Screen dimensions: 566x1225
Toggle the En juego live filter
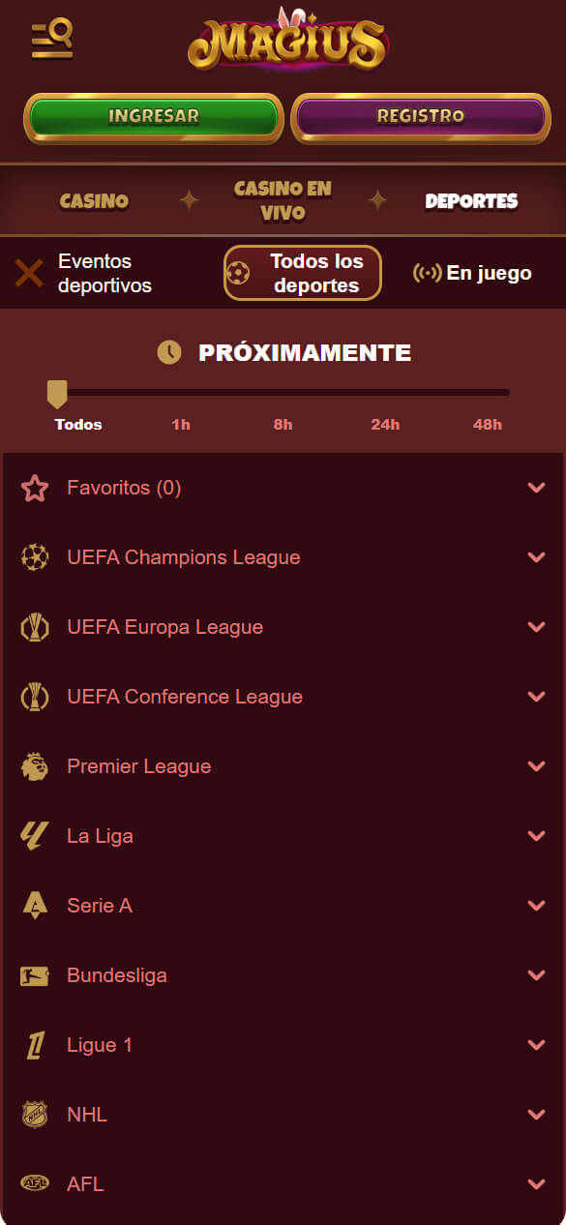(472, 274)
